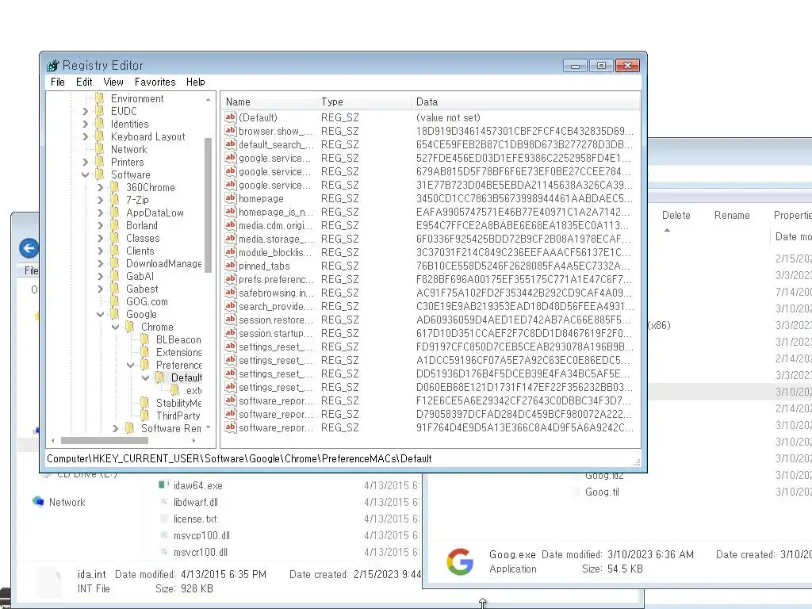The width and height of the screenshot is (812, 609).
Task: Expand the Software Removal key
Action: (x=116, y=428)
